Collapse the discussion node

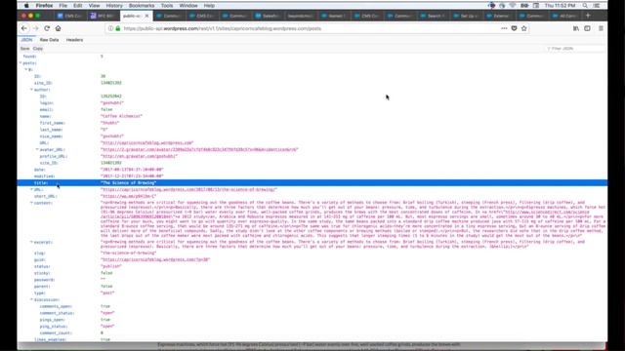tap(31, 299)
